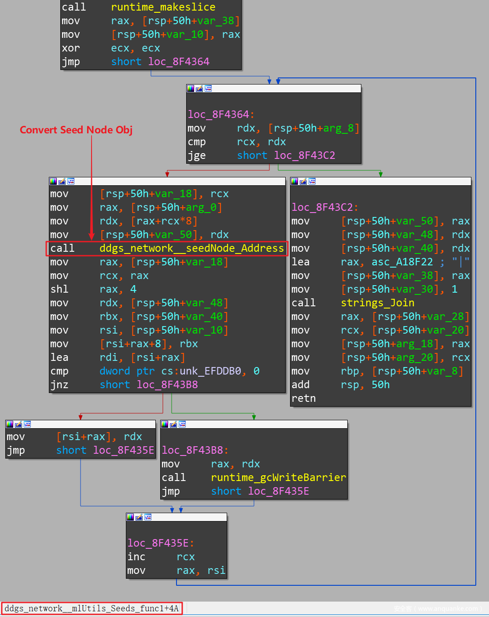This screenshot has width=489, height=617.
Task: Follow loc_8F43B8 in the jnz instruction
Action: pos(167,385)
